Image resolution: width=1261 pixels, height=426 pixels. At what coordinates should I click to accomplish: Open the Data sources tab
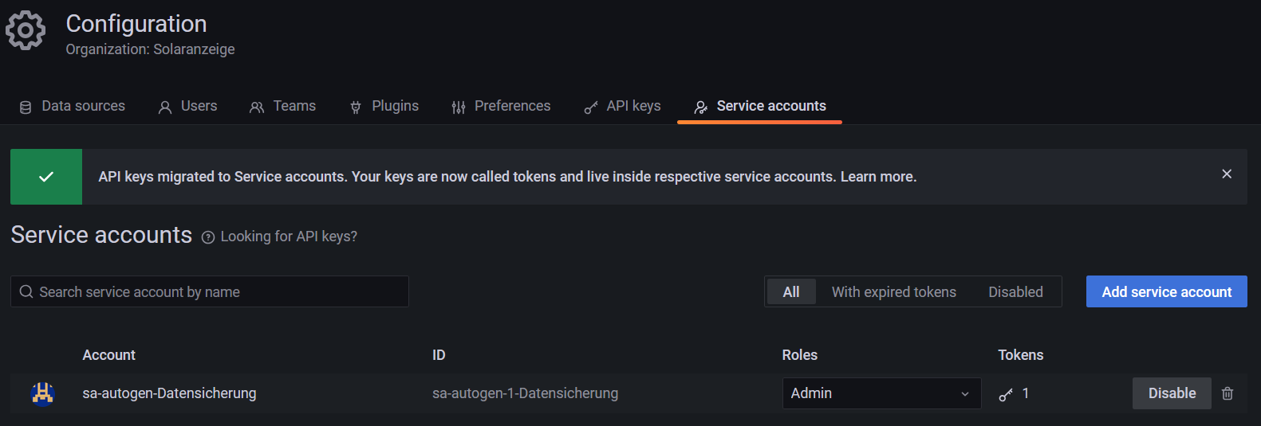tap(73, 107)
